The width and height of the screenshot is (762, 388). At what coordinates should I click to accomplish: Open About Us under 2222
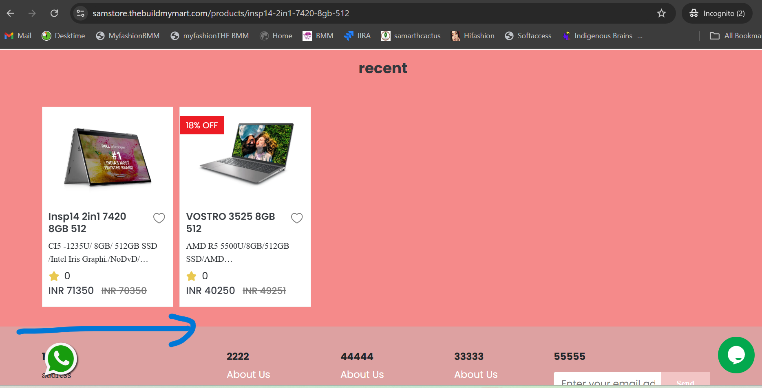pyautogui.click(x=248, y=375)
